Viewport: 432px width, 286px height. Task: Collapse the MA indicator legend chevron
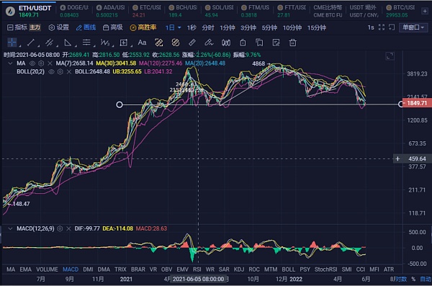[10, 63]
